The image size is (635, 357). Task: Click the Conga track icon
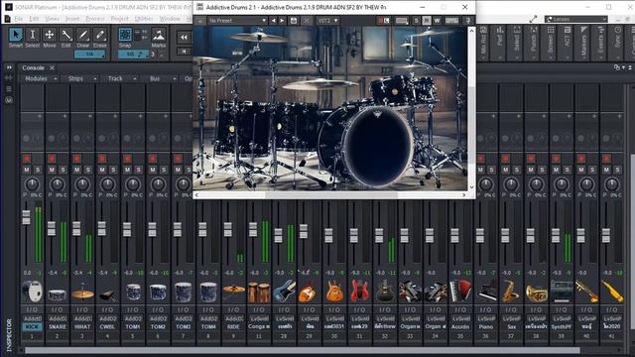[x=259, y=292]
